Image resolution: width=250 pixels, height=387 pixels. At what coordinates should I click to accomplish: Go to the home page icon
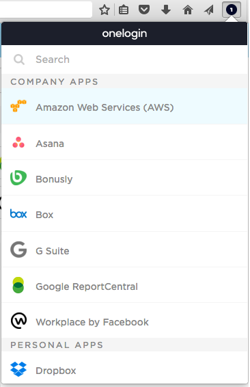[188, 10]
